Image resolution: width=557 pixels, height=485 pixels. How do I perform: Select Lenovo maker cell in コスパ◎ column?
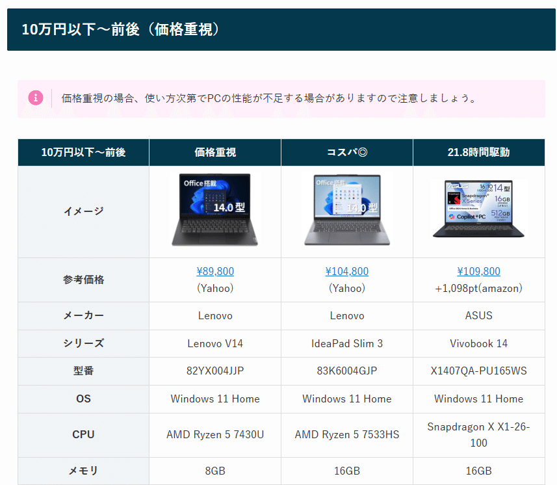click(347, 315)
